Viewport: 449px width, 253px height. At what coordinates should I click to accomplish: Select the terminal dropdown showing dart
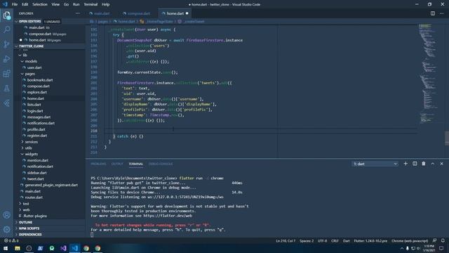pyautogui.click(x=375, y=164)
